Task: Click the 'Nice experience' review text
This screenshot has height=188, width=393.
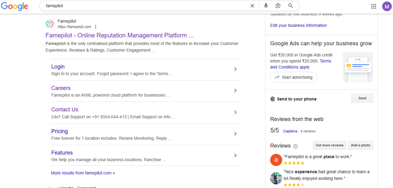Action: (x=327, y=175)
